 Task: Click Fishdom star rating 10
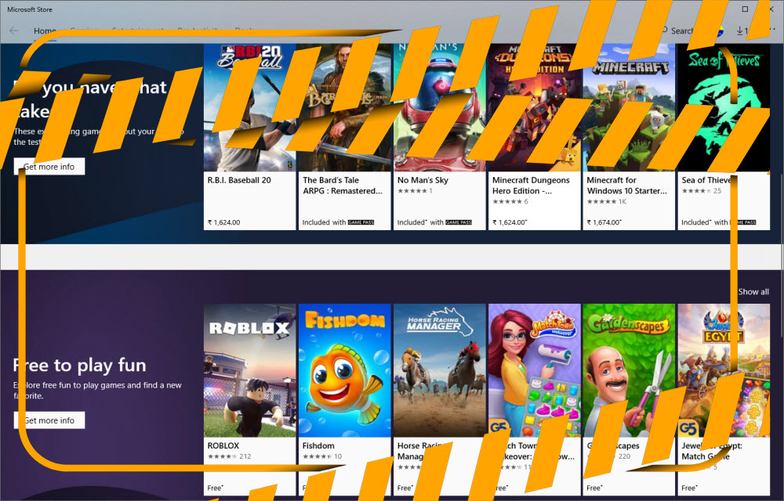[322, 456]
